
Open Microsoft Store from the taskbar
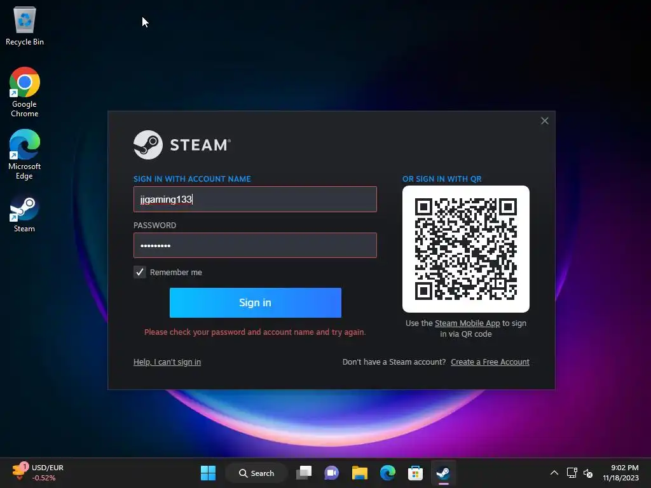coord(415,473)
